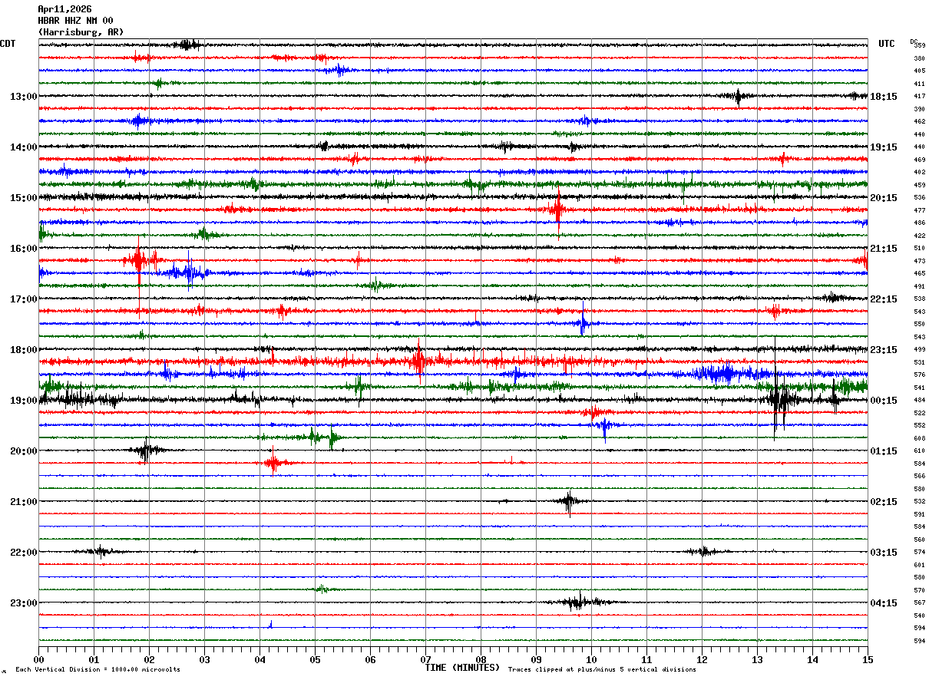Image resolution: width=929 pixels, height=680 pixels.
Task: Click minute tick label "07" on bottom axis
Action: (425, 660)
